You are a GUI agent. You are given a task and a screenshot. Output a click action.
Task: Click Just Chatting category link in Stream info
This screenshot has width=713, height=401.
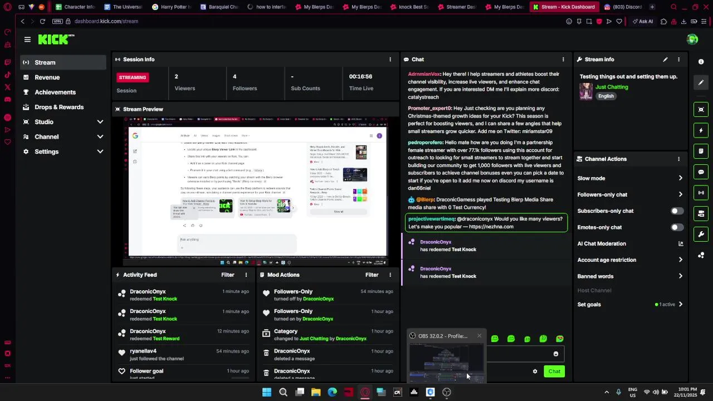coord(612,87)
